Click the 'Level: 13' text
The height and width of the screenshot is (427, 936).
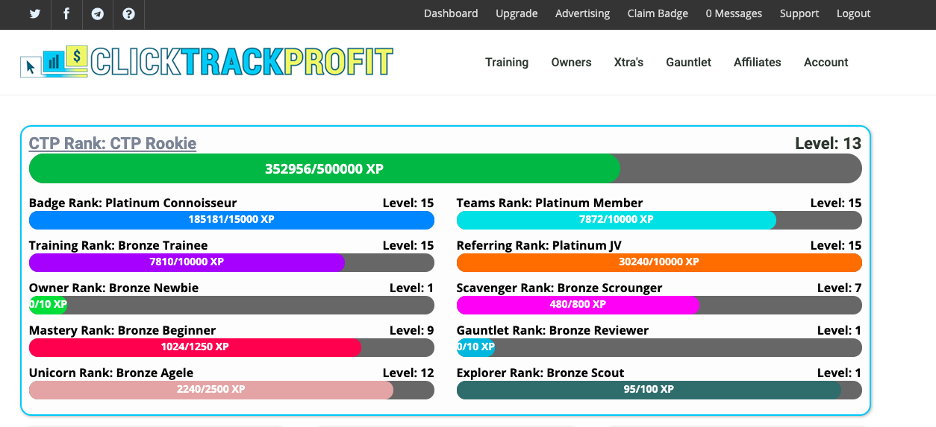(x=829, y=143)
